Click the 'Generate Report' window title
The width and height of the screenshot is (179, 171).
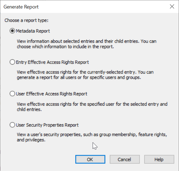[21, 7]
